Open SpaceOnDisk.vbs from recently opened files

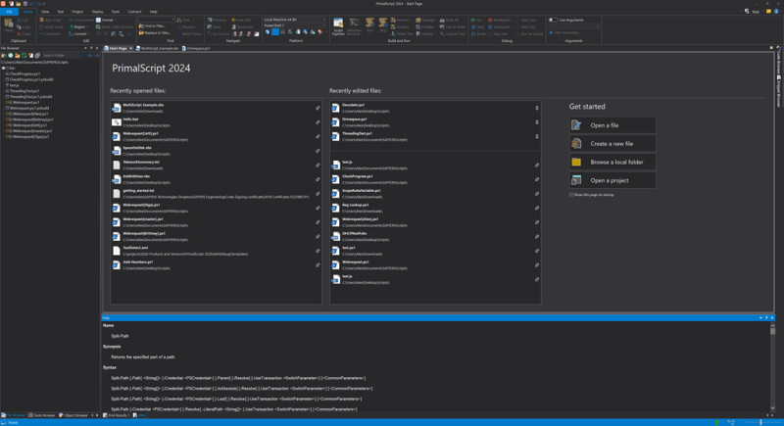tap(216, 150)
